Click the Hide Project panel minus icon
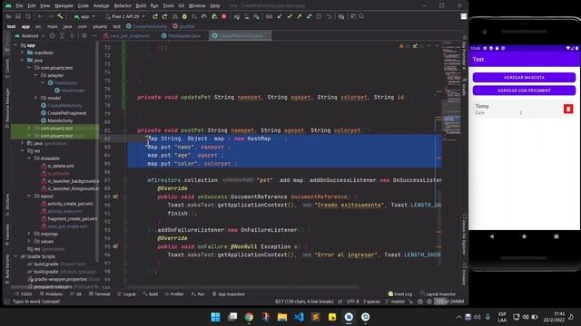 tap(94, 36)
